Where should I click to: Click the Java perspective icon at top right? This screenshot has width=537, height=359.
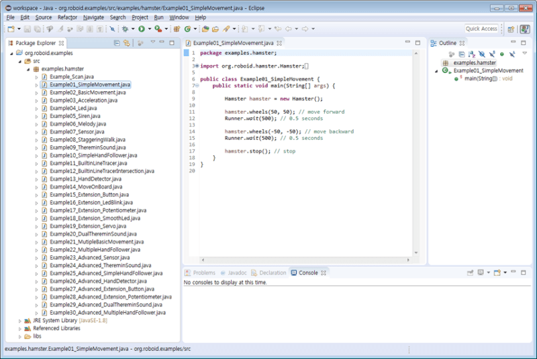(525, 29)
